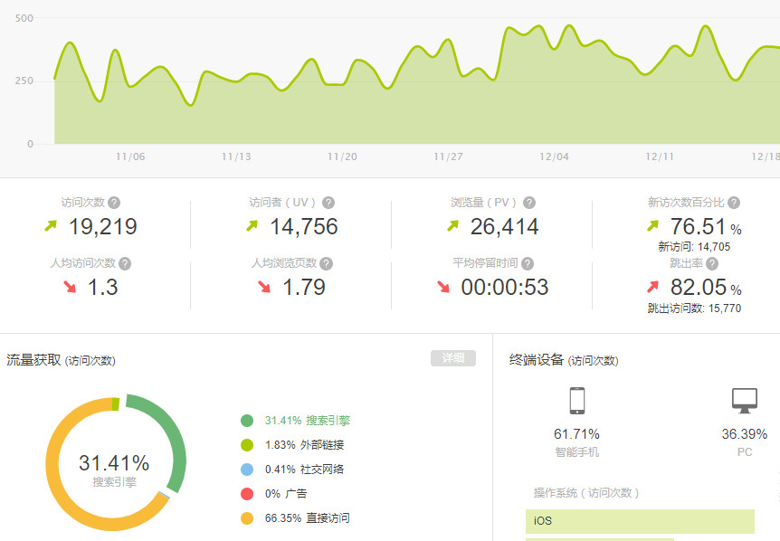Click the red up arrow next to 82.05%
780x541 pixels.
[652, 287]
